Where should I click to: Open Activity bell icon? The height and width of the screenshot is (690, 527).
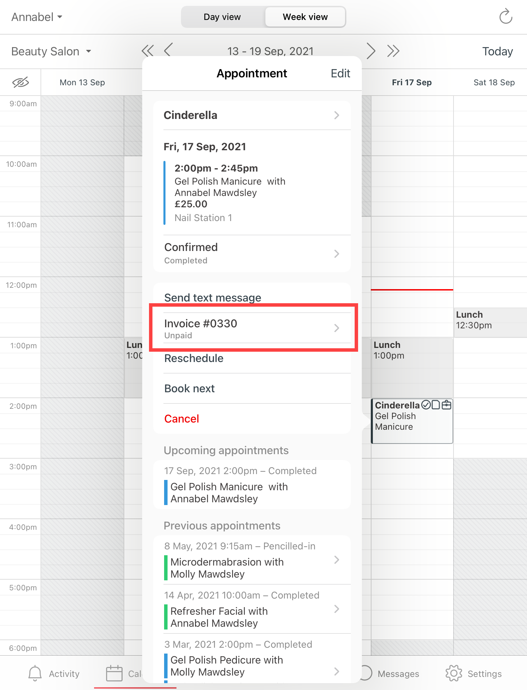coord(35,673)
